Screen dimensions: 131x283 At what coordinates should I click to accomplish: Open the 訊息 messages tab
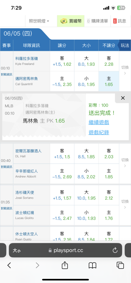pyautogui.click(x=120, y=21)
